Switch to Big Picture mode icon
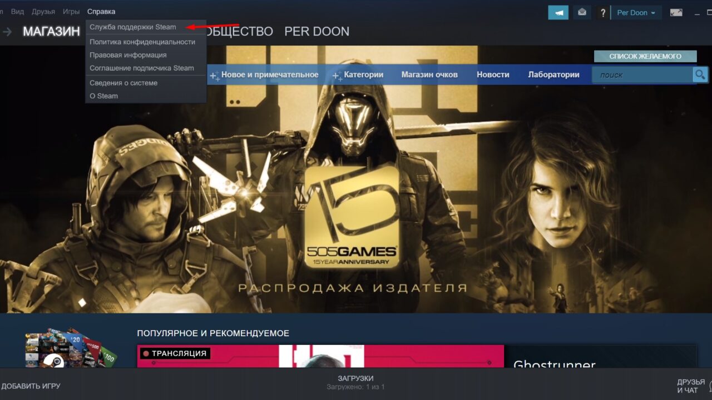712x400 pixels. (x=676, y=12)
